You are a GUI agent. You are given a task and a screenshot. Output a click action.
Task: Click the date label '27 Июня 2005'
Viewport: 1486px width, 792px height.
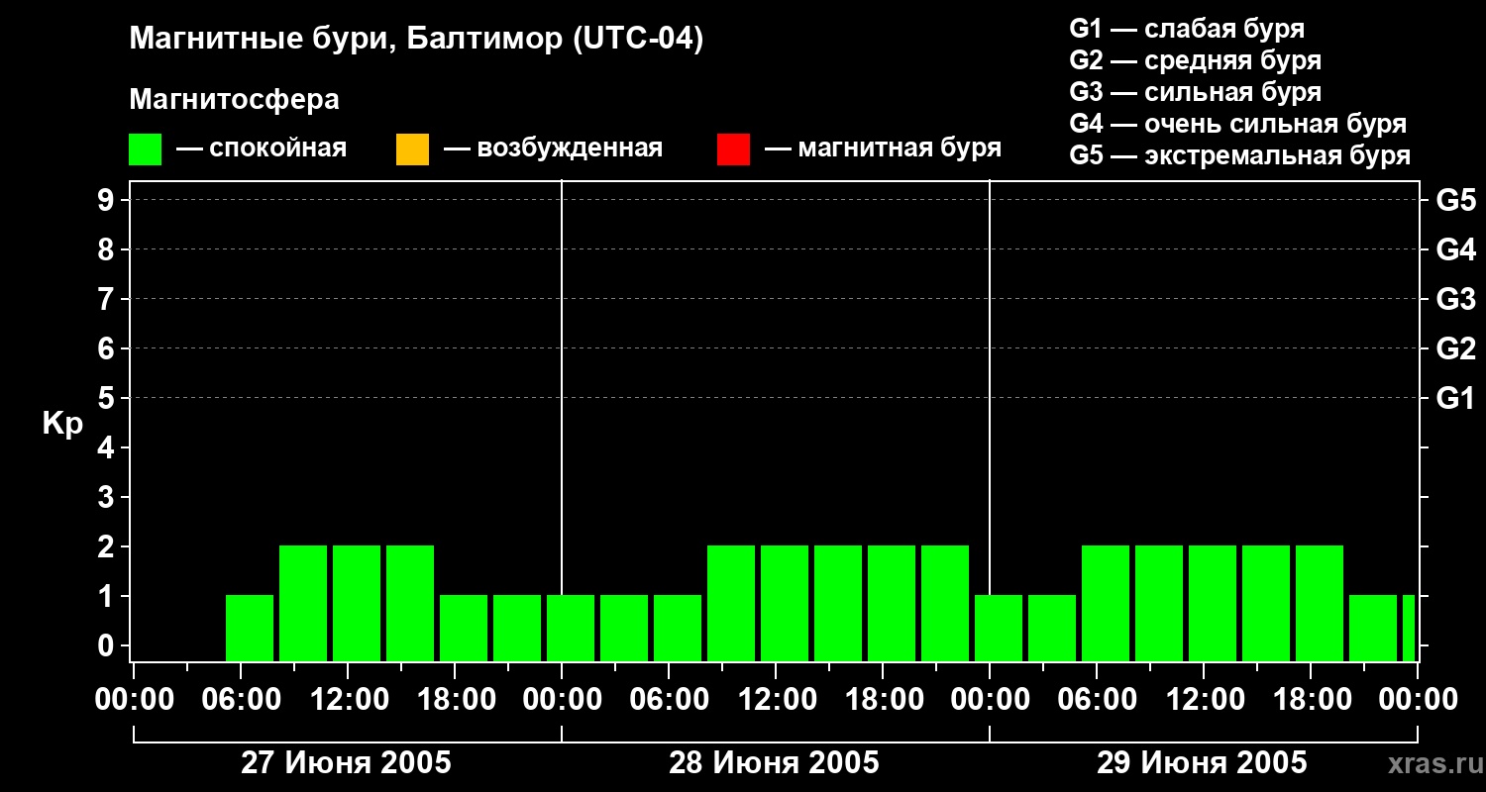click(x=347, y=763)
